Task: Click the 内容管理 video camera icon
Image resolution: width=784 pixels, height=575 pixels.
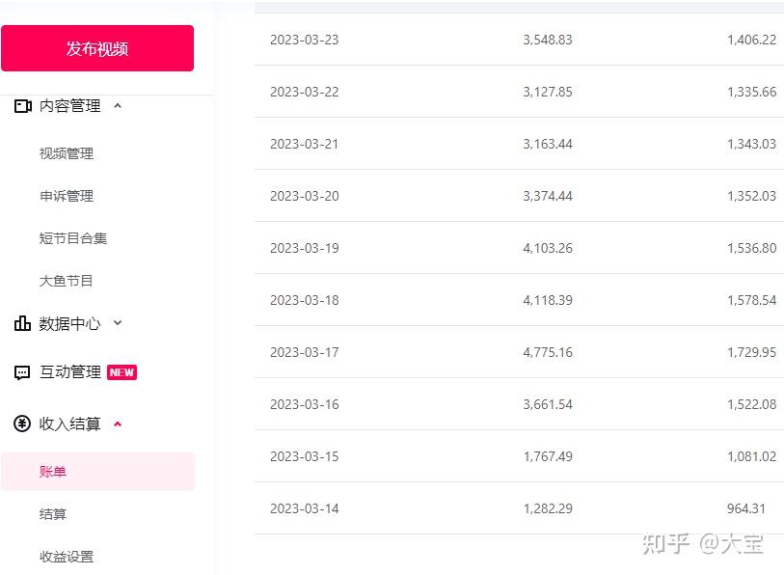Action: tap(22, 106)
